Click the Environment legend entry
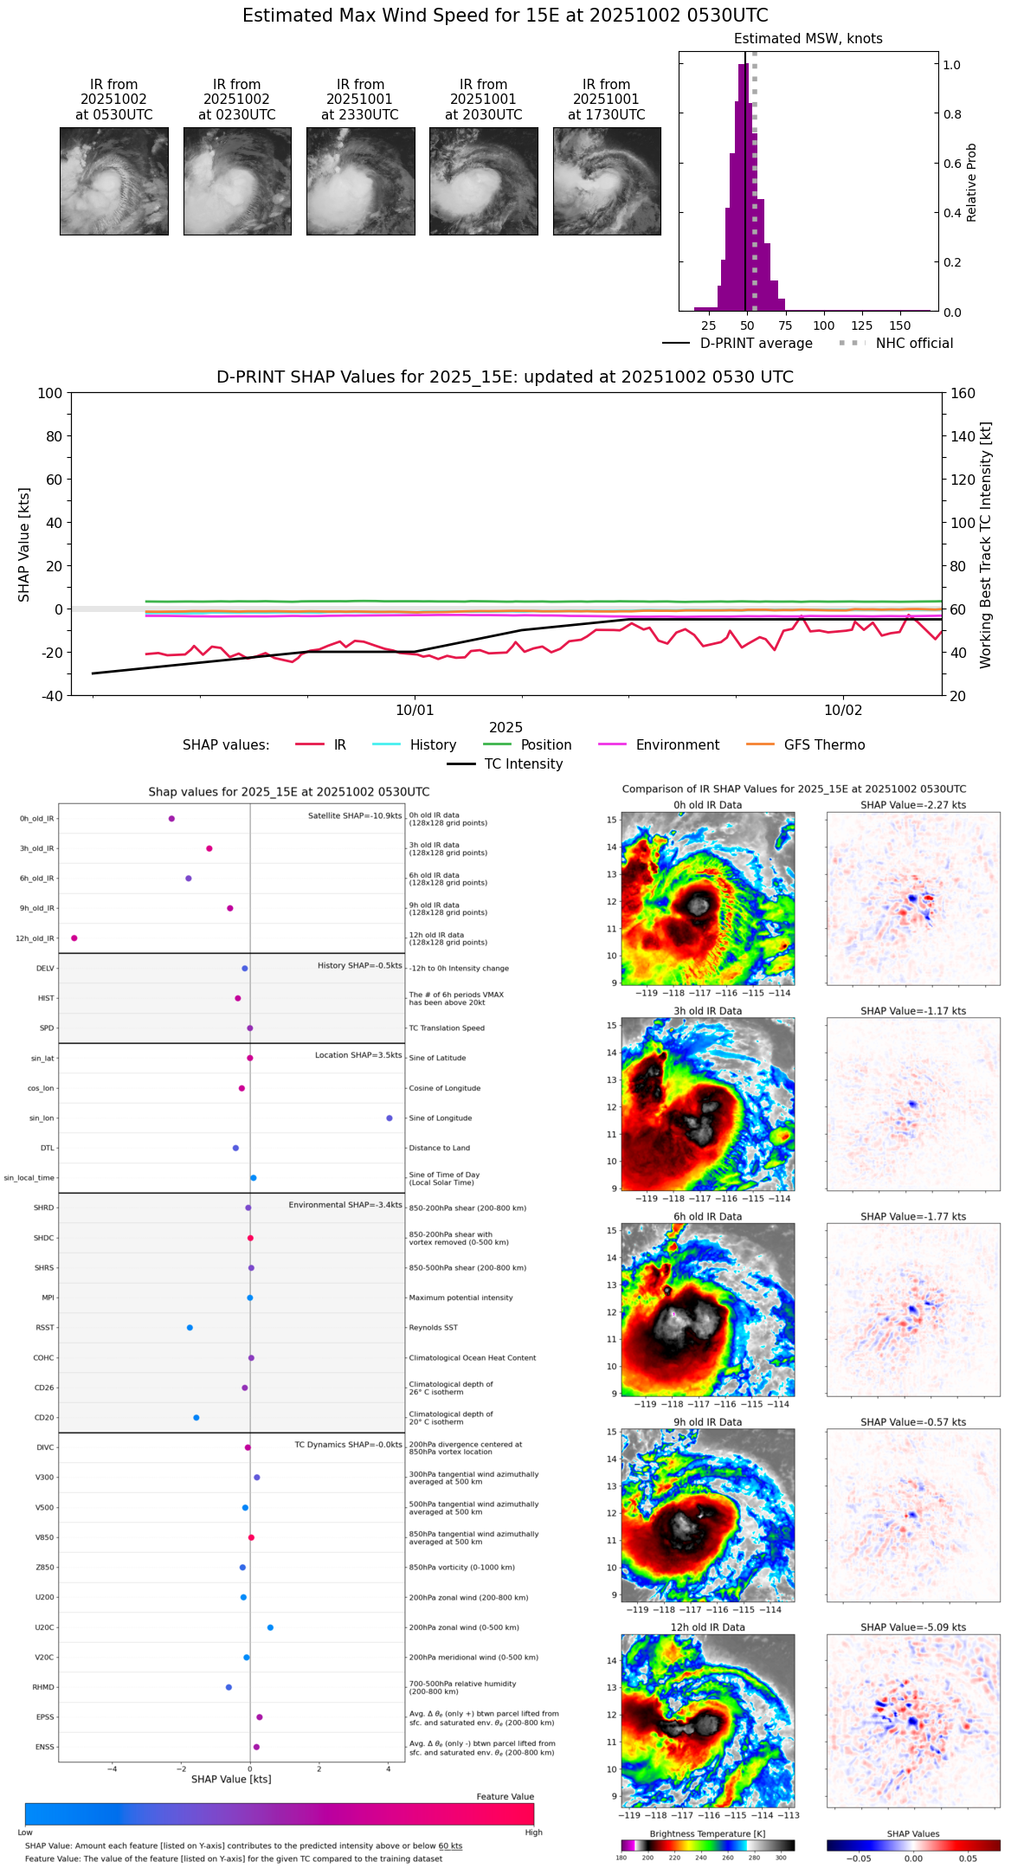Image resolution: width=1011 pixels, height=1868 pixels. tap(659, 745)
